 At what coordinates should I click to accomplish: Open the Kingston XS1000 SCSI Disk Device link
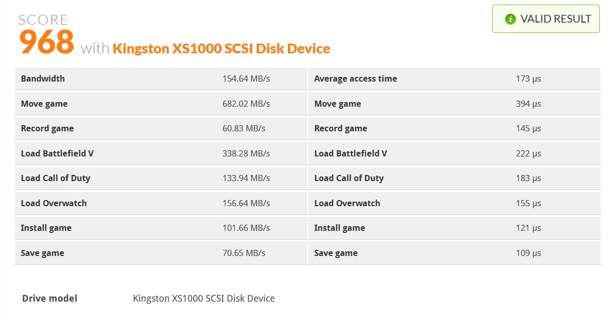point(221,48)
